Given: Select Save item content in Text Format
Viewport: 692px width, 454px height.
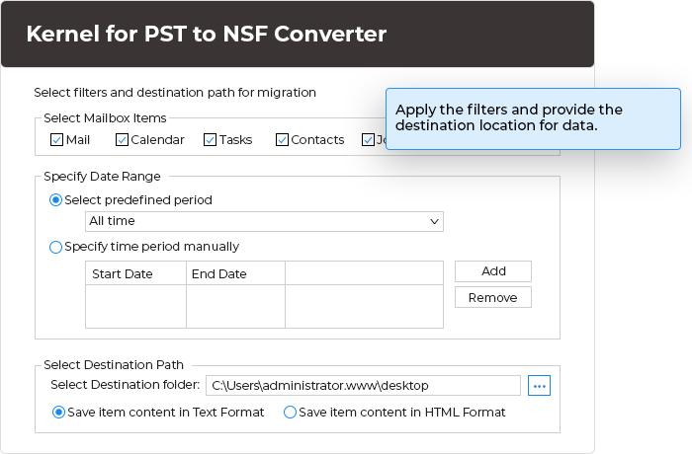Looking at the screenshot, I should point(58,413).
